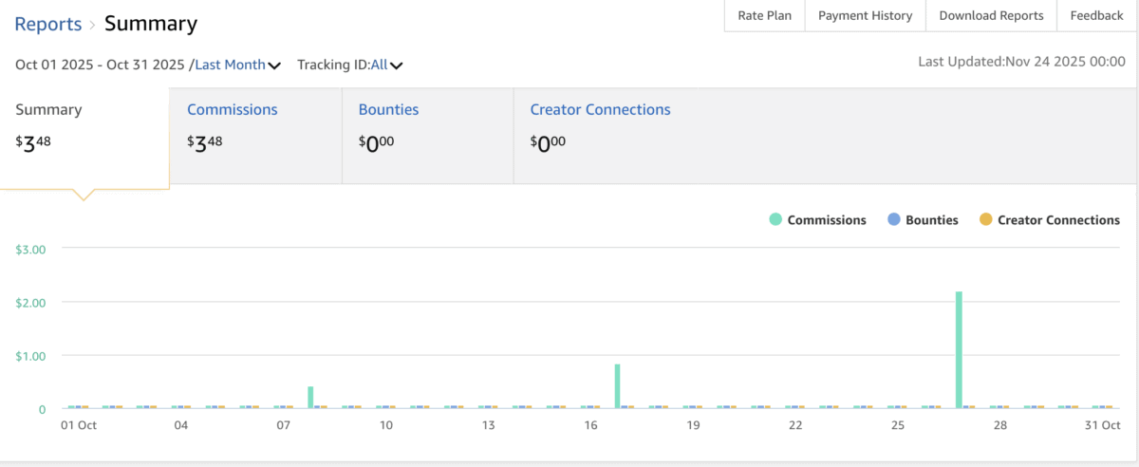Toggle Bounties series via blue legend dot
Image resolution: width=1139 pixels, height=467 pixels.
pyautogui.click(x=893, y=220)
